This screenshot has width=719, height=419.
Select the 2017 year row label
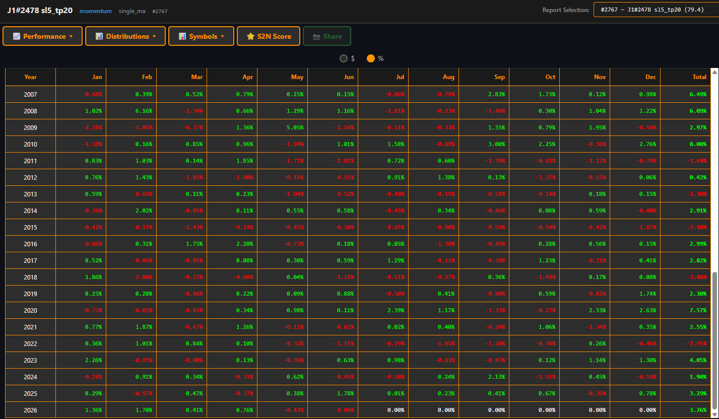pos(31,260)
